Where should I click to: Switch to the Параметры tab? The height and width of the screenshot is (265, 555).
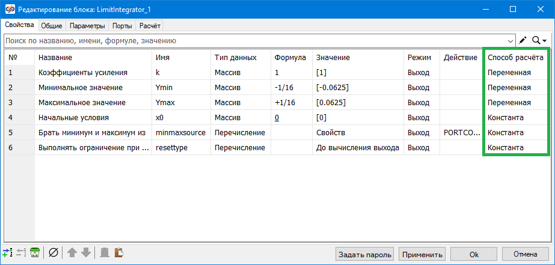[x=88, y=26]
